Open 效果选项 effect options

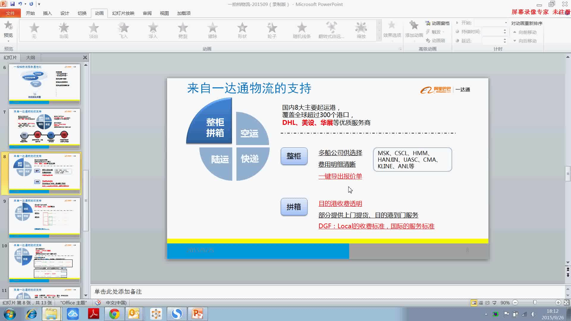[392, 30]
